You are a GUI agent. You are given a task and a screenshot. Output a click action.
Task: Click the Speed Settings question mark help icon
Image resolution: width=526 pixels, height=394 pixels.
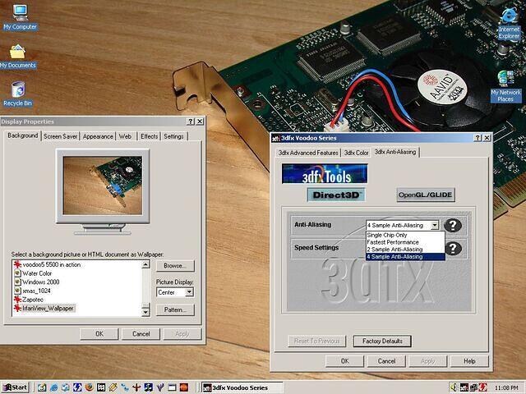453,249
